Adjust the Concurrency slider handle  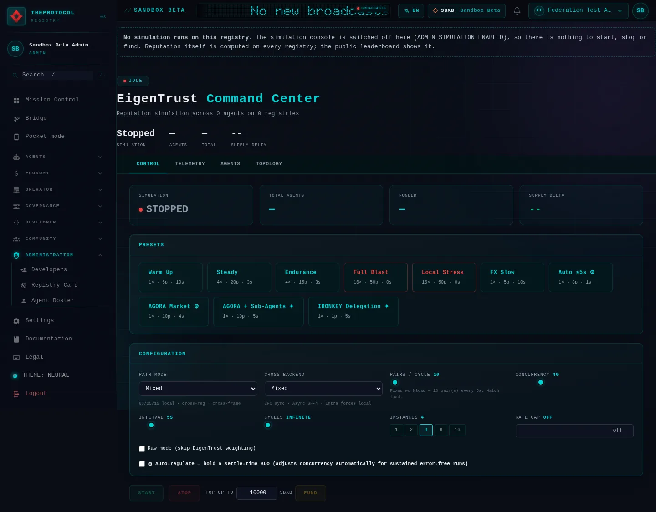(x=541, y=382)
